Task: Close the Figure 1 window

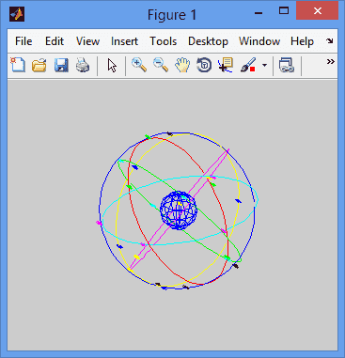Action: click(x=318, y=11)
